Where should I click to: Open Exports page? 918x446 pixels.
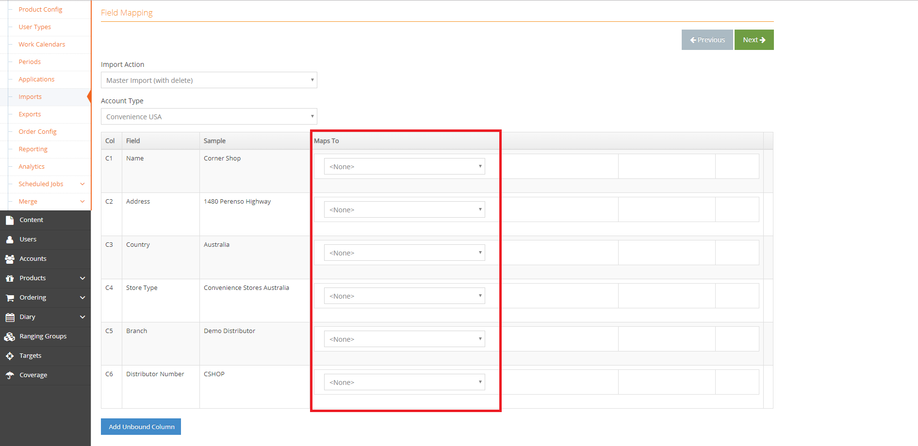(x=30, y=114)
